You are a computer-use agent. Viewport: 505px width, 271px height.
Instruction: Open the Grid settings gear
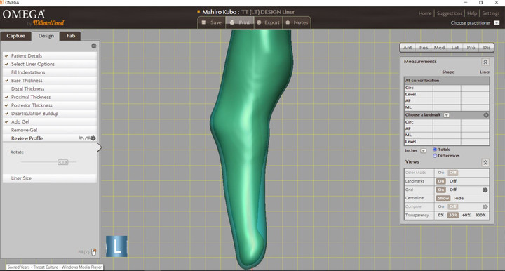pos(485,190)
